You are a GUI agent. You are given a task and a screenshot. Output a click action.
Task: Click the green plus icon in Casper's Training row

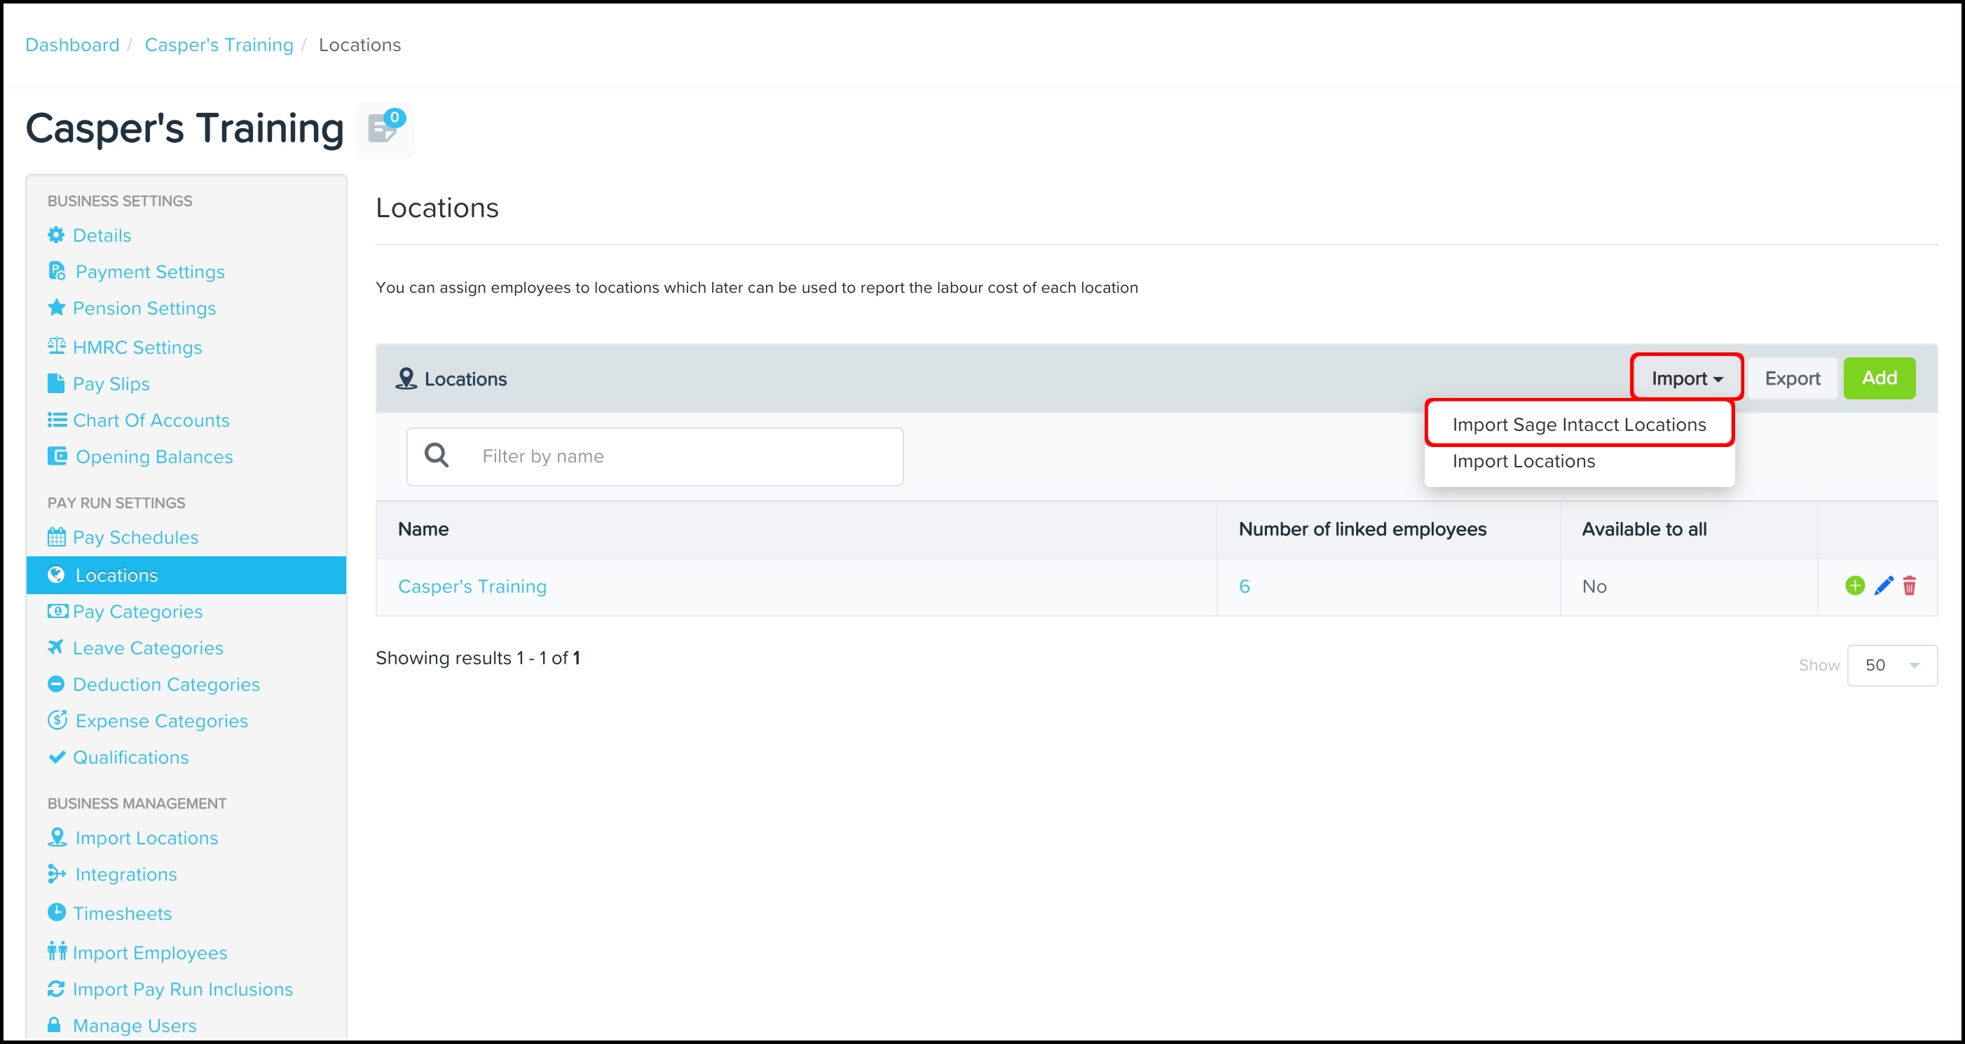tap(1854, 586)
